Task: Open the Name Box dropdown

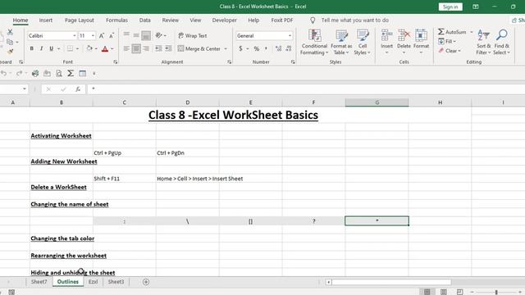Action: point(25,89)
